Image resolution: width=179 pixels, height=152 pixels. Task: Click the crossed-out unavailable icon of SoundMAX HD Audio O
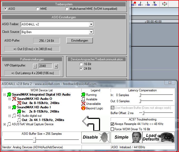[x=14, y=99]
